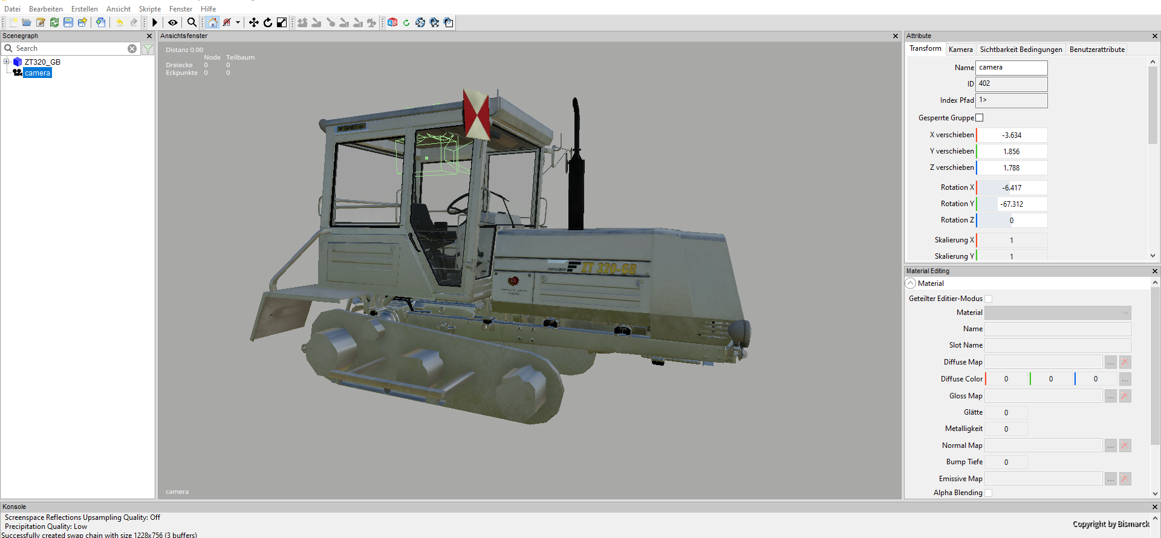Open the Benutzerattribute tab

1097,50
